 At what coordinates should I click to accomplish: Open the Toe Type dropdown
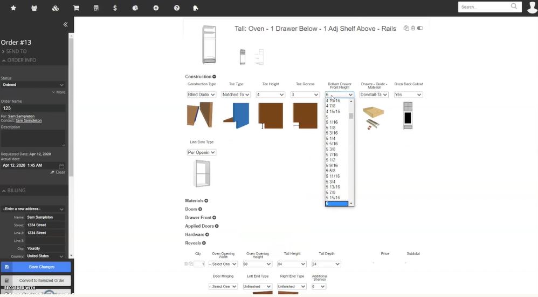pyautogui.click(x=236, y=94)
